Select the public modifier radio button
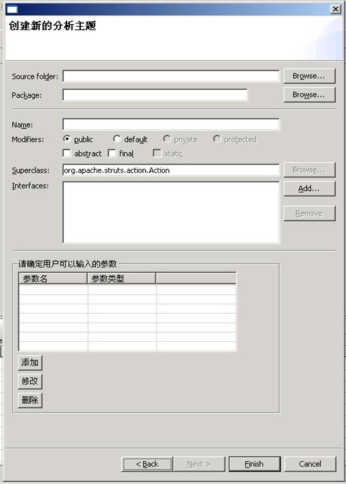The image size is (346, 484). tap(66, 139)
